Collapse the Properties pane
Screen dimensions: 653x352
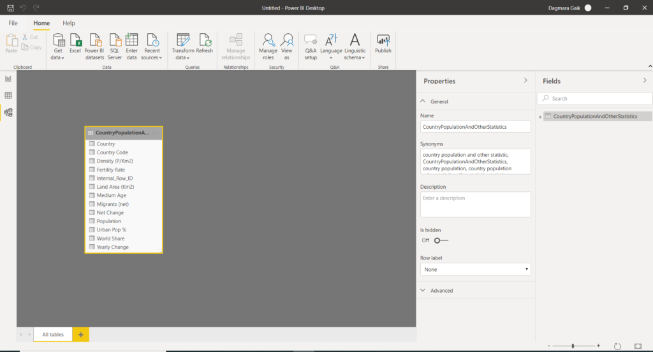coord(525,80)
